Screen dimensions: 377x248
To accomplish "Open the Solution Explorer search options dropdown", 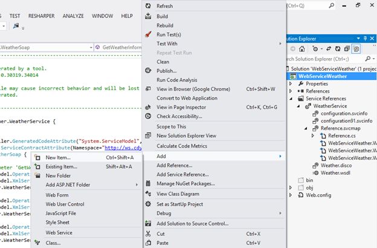I will [x=373, y=59].
